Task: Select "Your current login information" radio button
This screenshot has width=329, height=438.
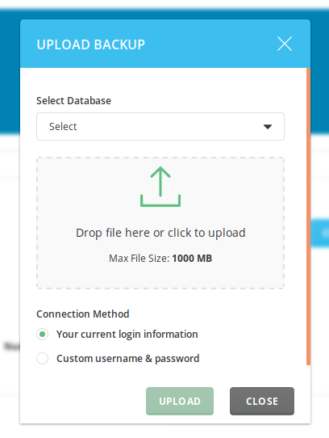Action: coord(43,334)
